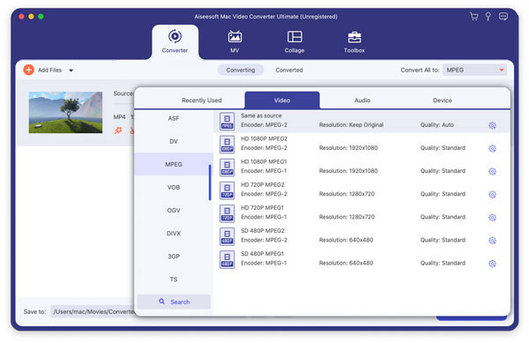Open the Collage tab
The width and height of the screenshot is (529, 343).
pos(294,41)
